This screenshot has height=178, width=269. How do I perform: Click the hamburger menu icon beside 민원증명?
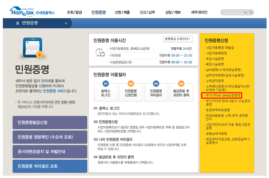pos(18,23)
